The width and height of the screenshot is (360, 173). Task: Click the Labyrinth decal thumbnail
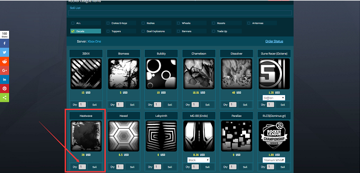tap(161, 136)
